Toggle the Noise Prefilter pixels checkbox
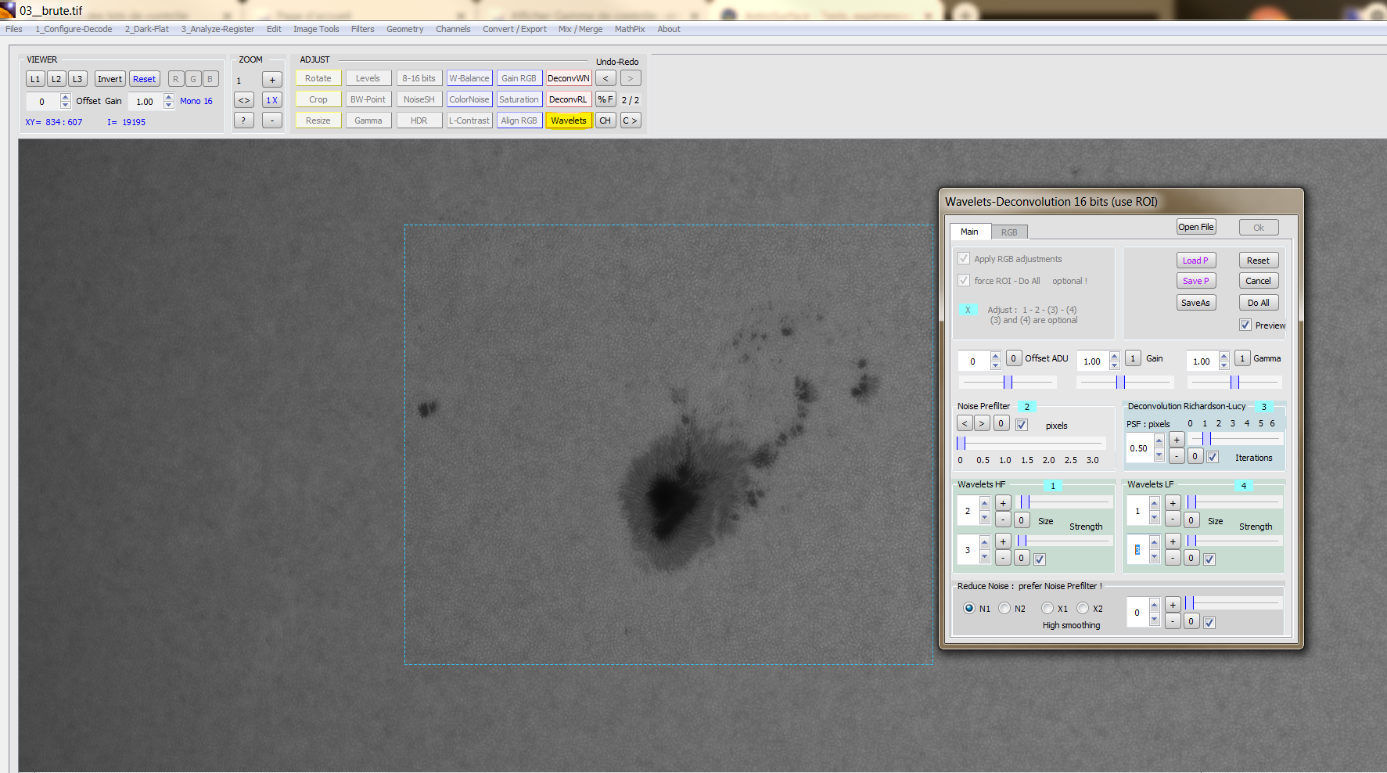This screenshot has height=773, width=1387. coord(1022,425)
